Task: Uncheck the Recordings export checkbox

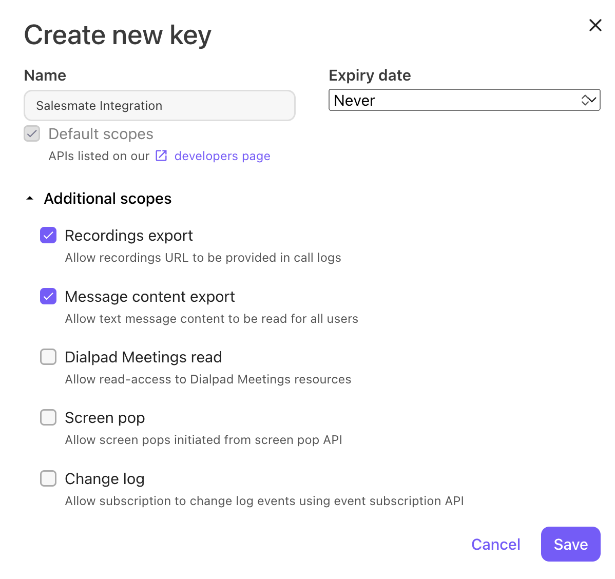Action: coord(48,236)
